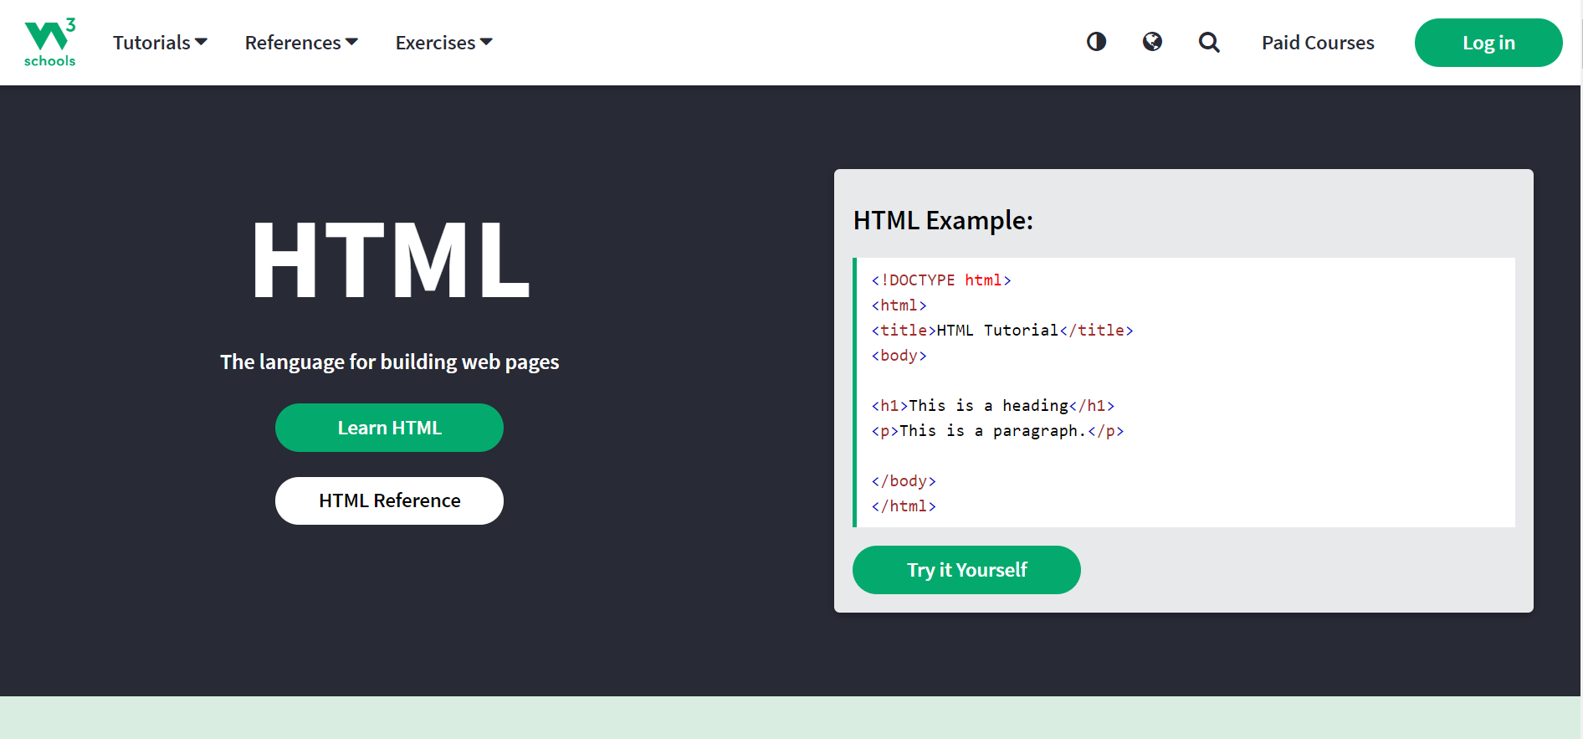Click the 'HTML Example:' heading
This screenshot has width=1583, height=739.
tap(943, 220)
